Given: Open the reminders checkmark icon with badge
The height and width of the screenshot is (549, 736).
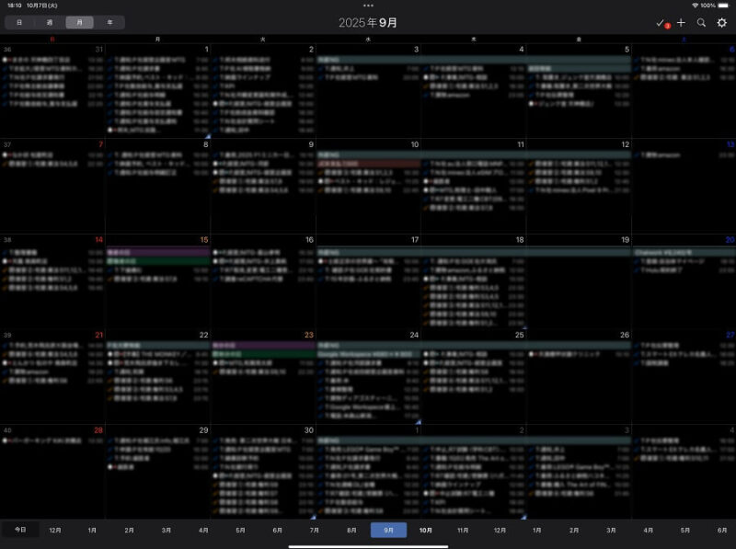Looking at the screenshot, I should click(661, 22).
